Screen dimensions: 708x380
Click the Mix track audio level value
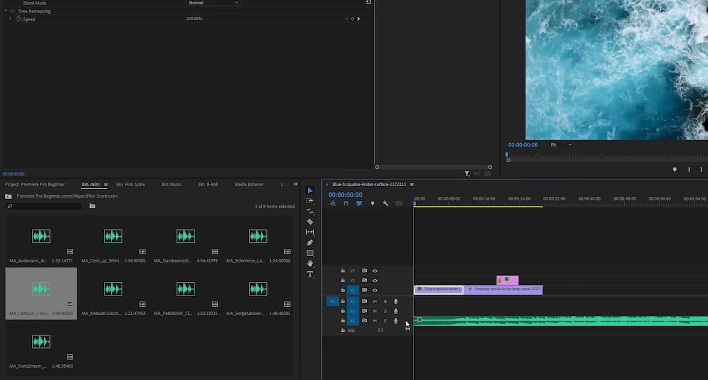(x=380, y=330)
